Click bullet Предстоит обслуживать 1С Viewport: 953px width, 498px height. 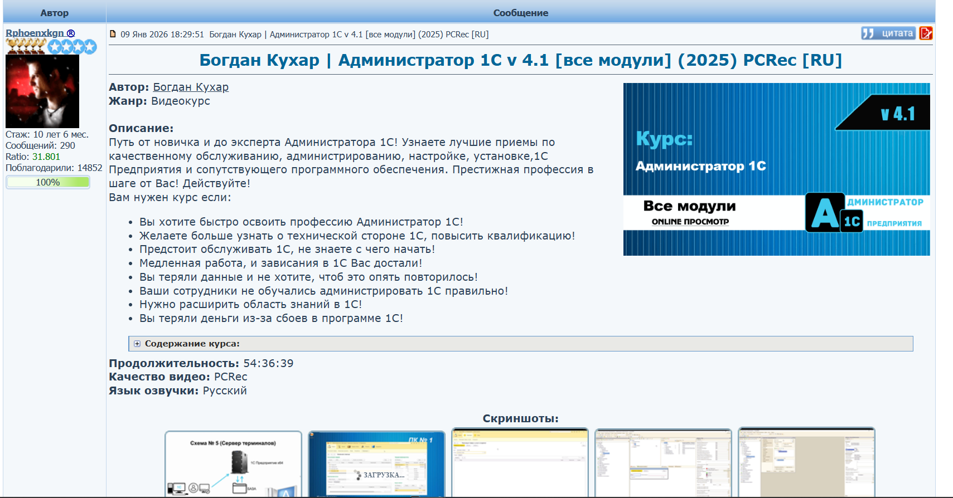[x=287, y=249]
